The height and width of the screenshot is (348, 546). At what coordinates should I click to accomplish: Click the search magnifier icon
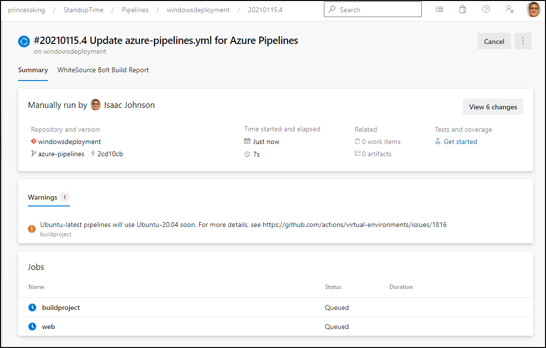click(x=332, y=9)
